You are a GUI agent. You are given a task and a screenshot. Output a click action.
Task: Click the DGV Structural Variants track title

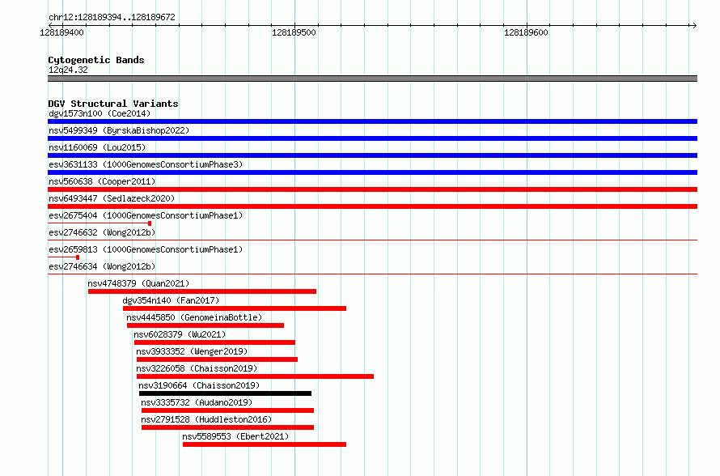[113, 104]
